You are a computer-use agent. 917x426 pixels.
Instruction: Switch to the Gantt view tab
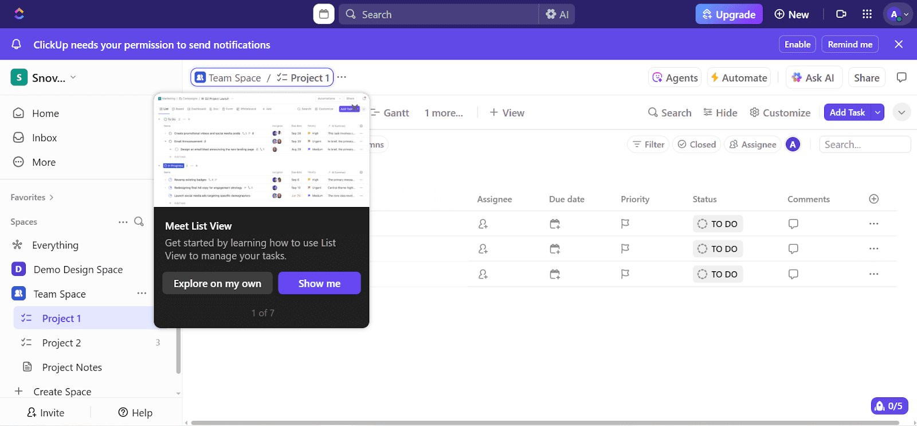tap(390, 113)
